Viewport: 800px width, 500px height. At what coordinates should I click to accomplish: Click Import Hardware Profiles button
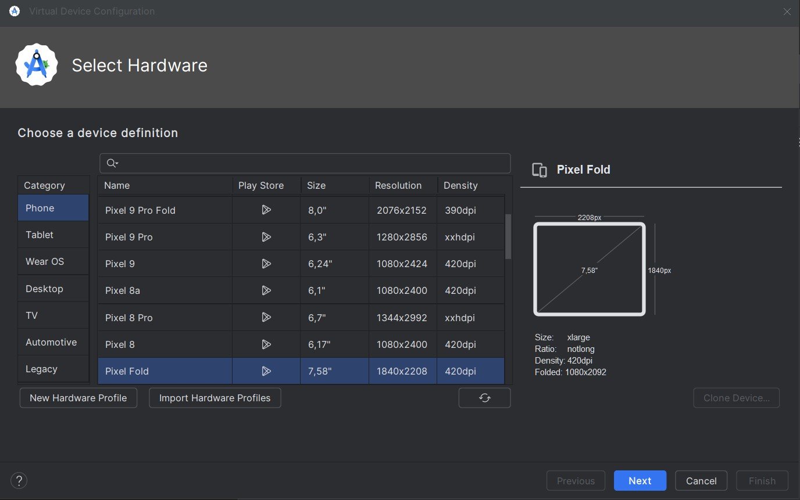pos(215,398)
